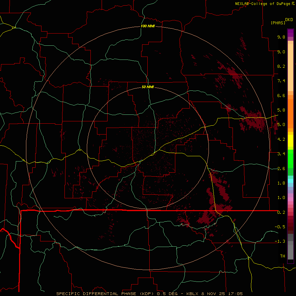Click the 50 NMI range ring label
The width and height of the screenshot is (296, 296).
click(x=148, y=87)
